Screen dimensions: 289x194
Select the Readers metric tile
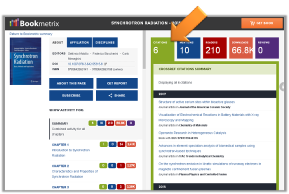[x=214, y=48]
